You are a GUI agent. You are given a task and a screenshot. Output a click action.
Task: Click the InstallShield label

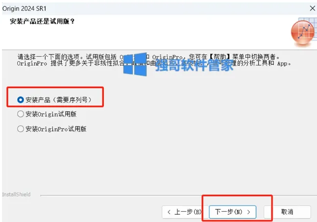coord(16,195)
